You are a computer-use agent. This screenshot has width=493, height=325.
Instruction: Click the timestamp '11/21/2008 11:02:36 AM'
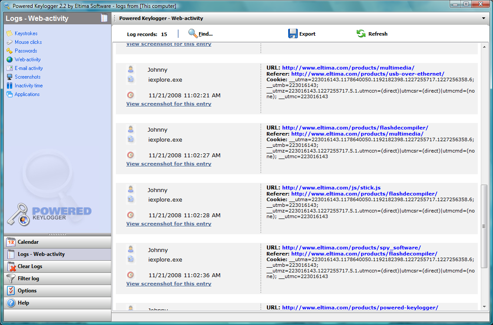pyautogui.click(x=184, y=275)
